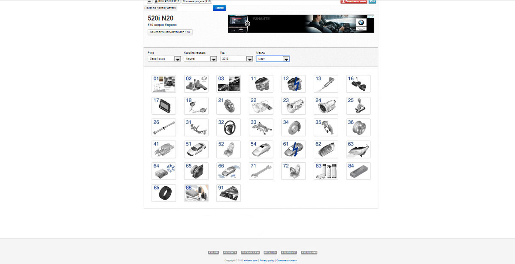Open group 03 retrofit category
The width and height of the screenshot is (515, 264).
(x=229, y=84)
